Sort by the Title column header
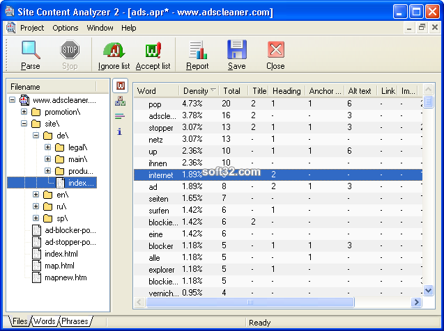The height and width of the screenshot is (331, 444). pos(259,91)
